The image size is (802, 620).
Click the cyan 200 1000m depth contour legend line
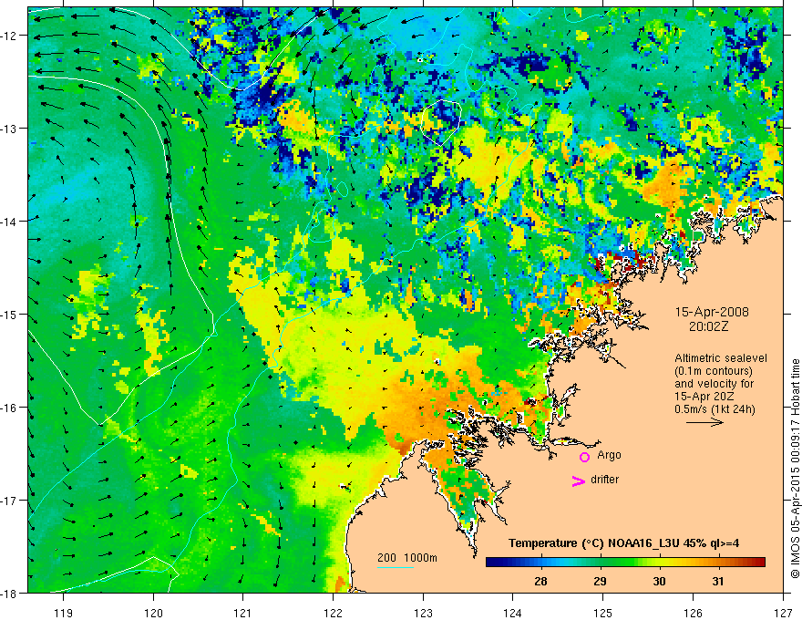point(396,567)
